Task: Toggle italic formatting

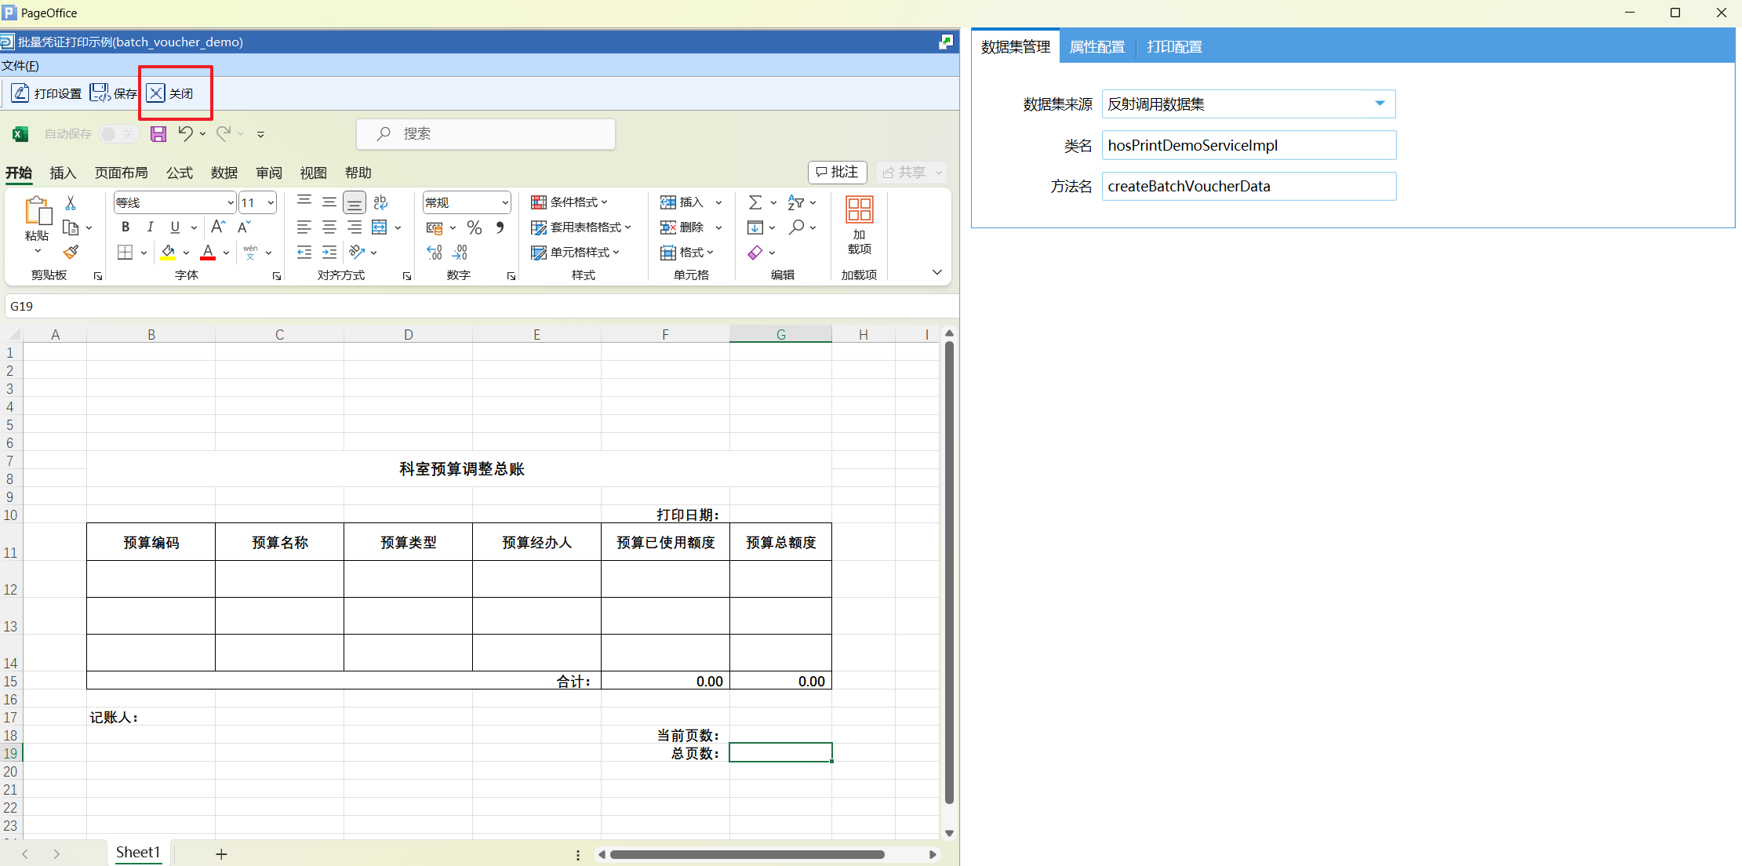Action: coord(150,227)
